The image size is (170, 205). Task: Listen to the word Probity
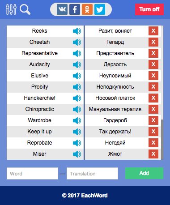[77, 87]
